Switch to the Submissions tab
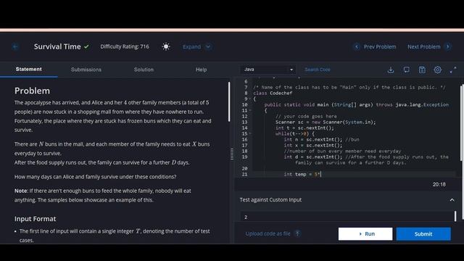This screenshot has width=464, height=261. pos(86,70)
